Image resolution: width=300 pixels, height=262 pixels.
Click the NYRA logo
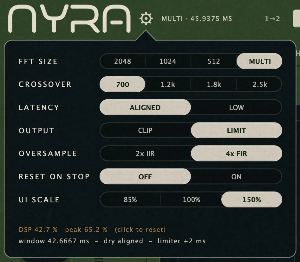point(69,19)
